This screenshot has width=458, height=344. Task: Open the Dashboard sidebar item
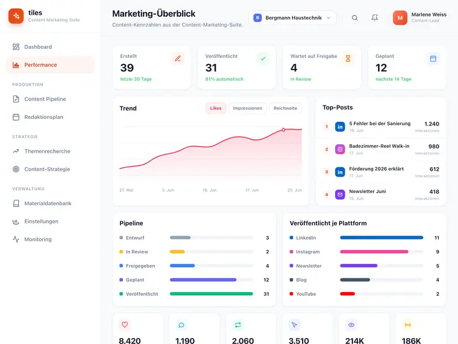coord(50,47)
